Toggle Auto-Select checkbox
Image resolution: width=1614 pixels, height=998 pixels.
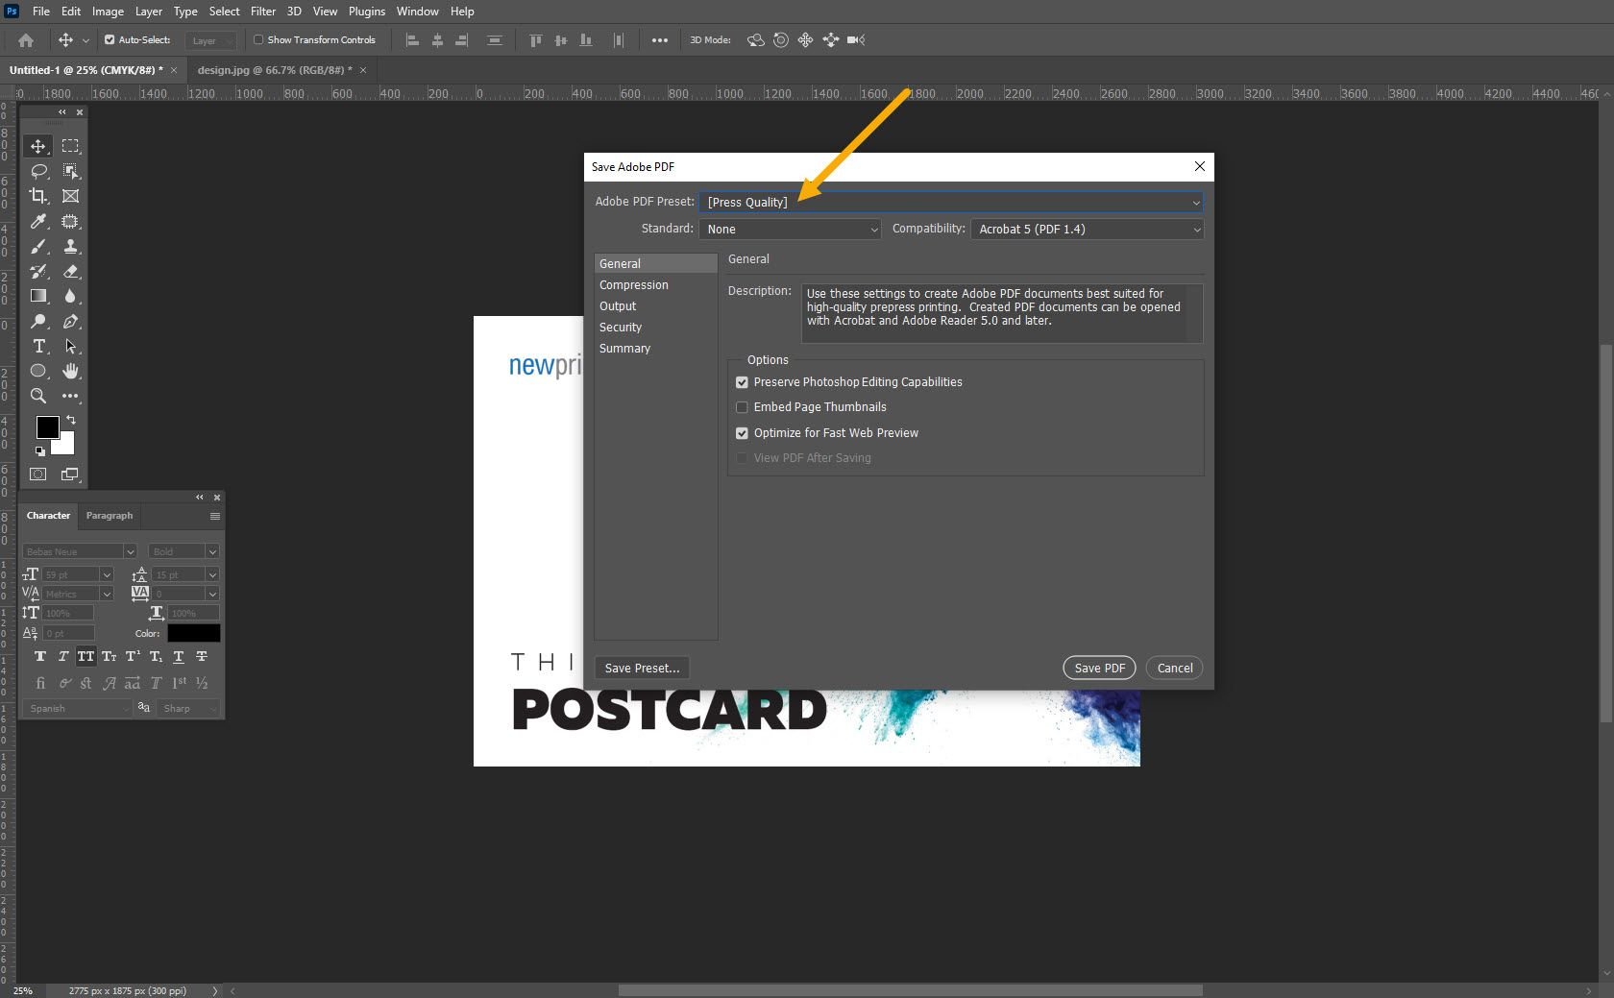pyautogui.click(x=110, y=40)
